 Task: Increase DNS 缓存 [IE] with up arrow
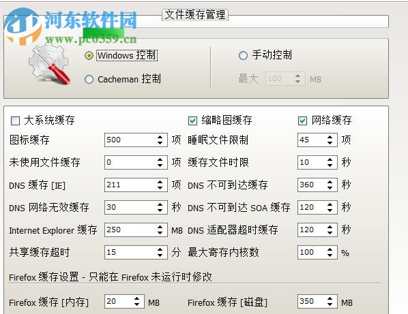click(160, 182)
